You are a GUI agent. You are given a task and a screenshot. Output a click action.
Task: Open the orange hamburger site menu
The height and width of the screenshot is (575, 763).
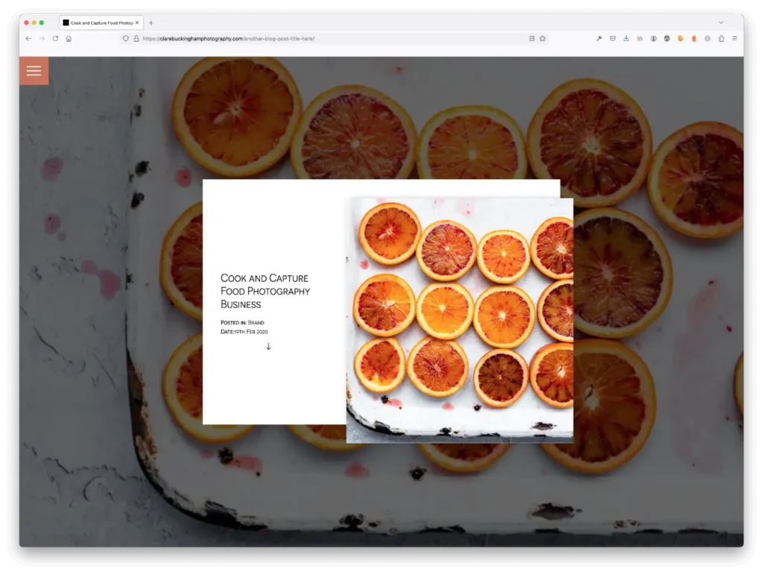(34, 71)
